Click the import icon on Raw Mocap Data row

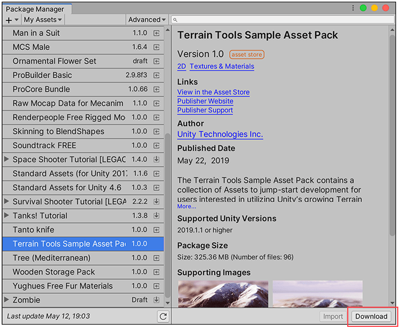[156, 103]
